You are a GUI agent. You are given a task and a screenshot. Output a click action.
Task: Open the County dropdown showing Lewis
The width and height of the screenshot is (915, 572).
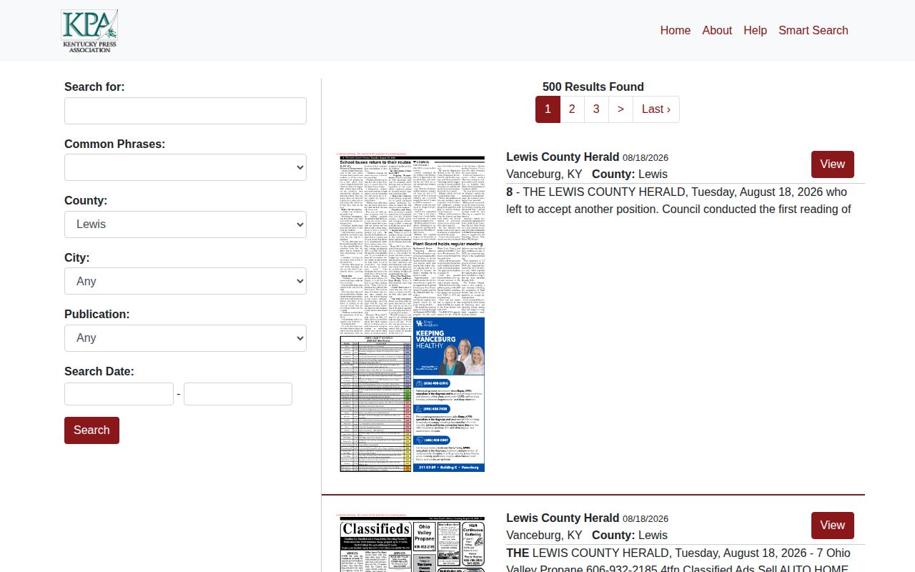185,225
